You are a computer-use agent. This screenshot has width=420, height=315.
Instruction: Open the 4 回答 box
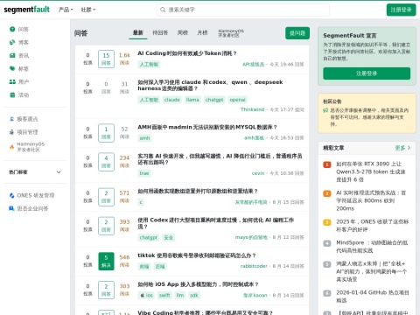(106, 162)
